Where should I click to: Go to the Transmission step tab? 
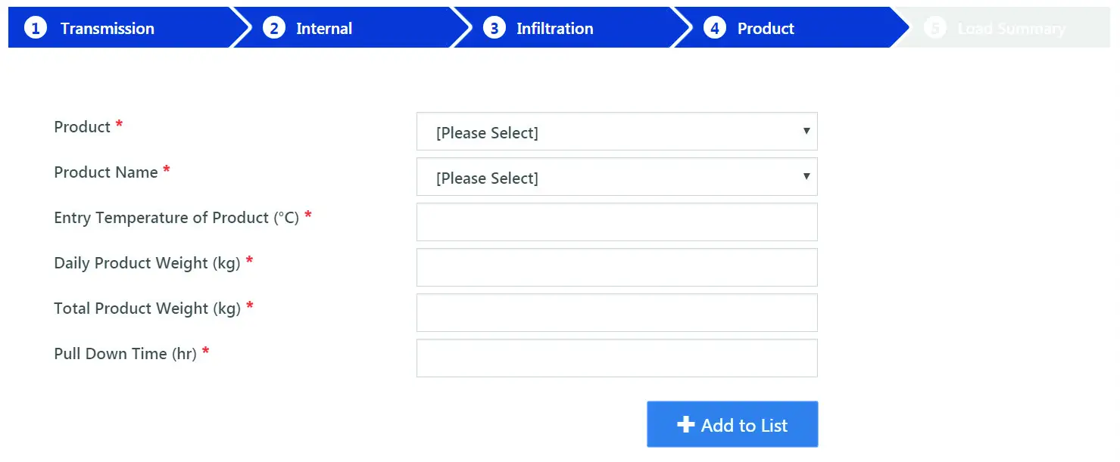[x=107, y=29]
